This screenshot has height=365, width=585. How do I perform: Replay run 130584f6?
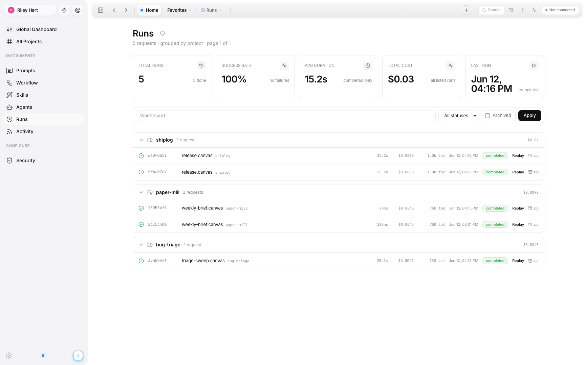[518, 209]
